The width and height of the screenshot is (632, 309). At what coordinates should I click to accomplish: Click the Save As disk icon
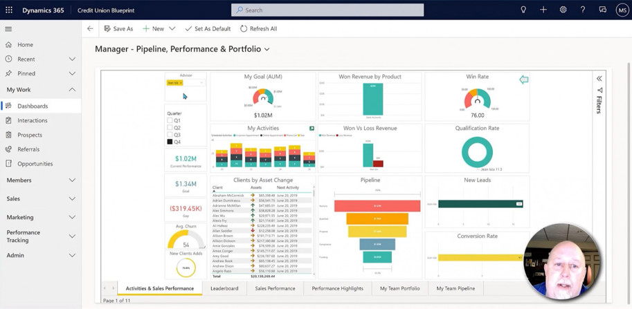pos(107,29)
